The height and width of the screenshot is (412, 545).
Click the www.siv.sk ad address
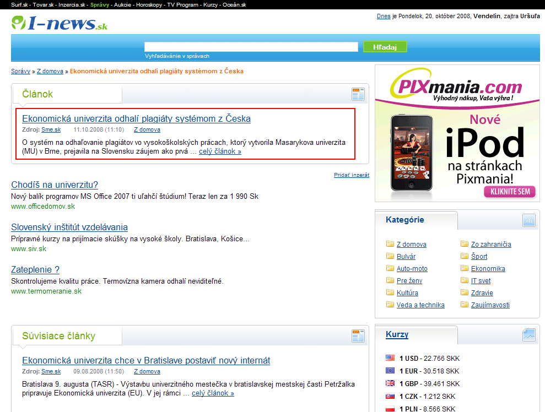click(x=29, y=249)
